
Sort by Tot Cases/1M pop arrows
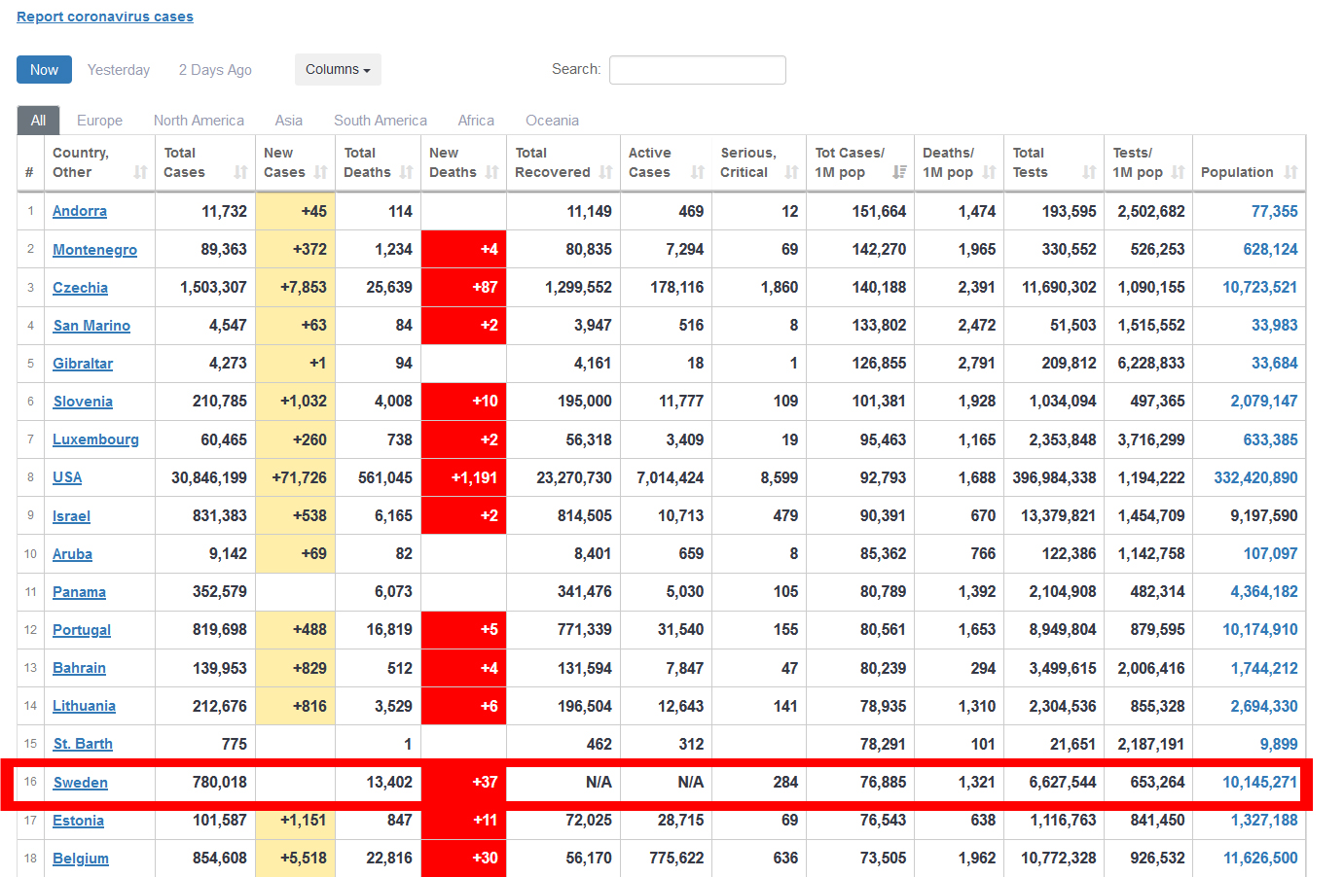[x=900, y=172]
